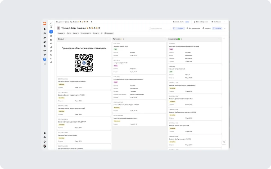Go to Все доски breadcrumb
This screenshot has width=271, height=169.
(x=59, y=22)
